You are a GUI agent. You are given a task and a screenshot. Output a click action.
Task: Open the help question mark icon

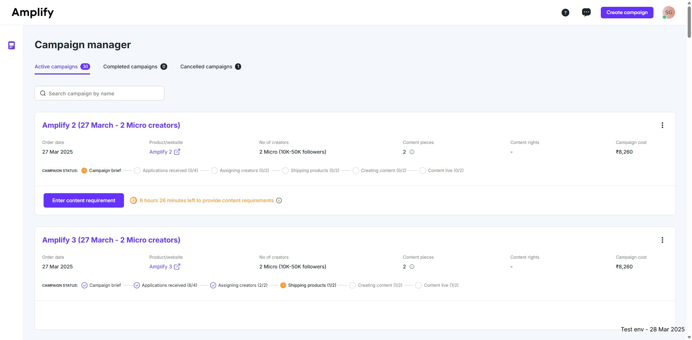click(x=565, y=13)
